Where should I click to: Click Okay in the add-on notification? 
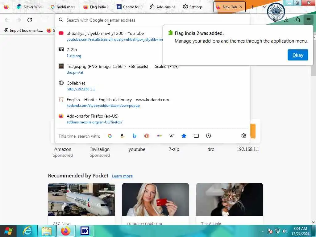[298, 55]
